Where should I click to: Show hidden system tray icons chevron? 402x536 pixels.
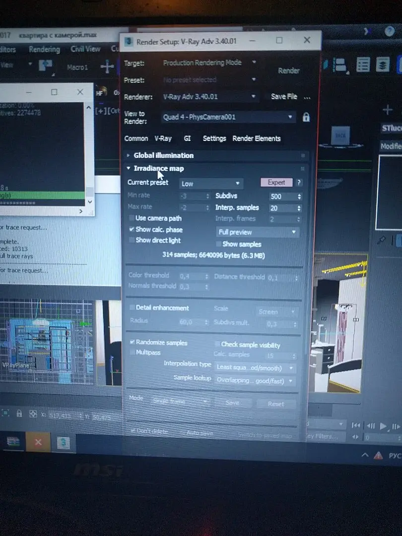tap(365, 455)
